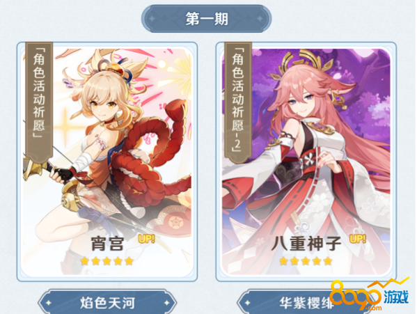Click the right star ornament on 第一期 header
The image size is (417, 314).
click(x=260, y=19)
